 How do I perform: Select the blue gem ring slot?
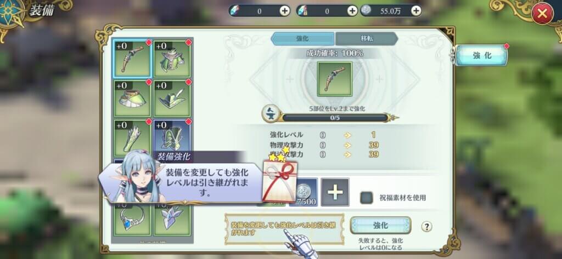coord(132,220)
